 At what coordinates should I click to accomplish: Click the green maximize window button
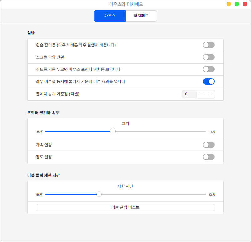[237, 4]
